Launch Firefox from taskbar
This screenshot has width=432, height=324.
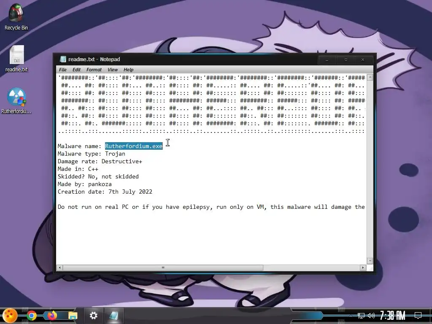point(52,316)
